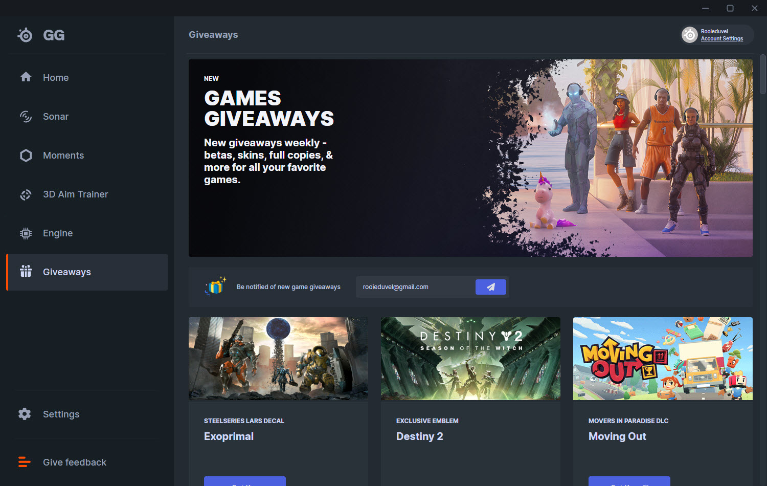Open the Engine chip icon
767x486 pixels.
pos(26,233)
